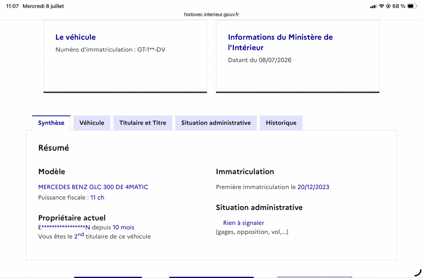Click the 10 mois ownership duration

pyautogui.click(x=123, y=228)
